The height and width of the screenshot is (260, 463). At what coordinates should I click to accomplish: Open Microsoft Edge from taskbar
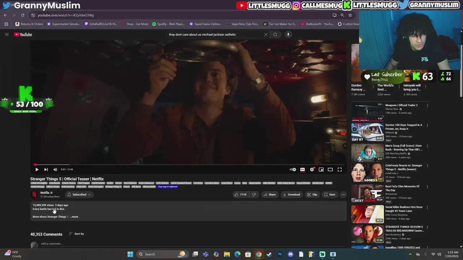pyautogui.click(x=237, y=254)
